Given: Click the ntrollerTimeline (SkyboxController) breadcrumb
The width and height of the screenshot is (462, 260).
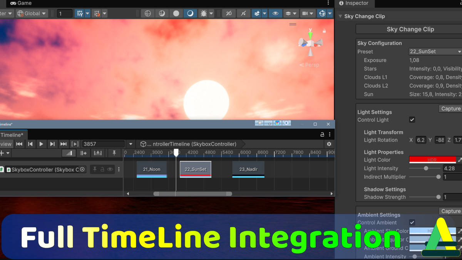Looking at the screenshot, I should tap(192, 144).
